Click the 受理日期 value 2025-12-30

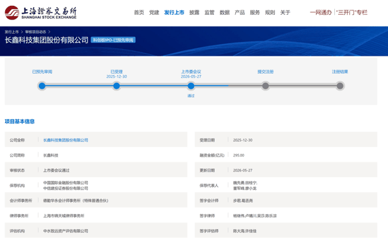point(242,140)
